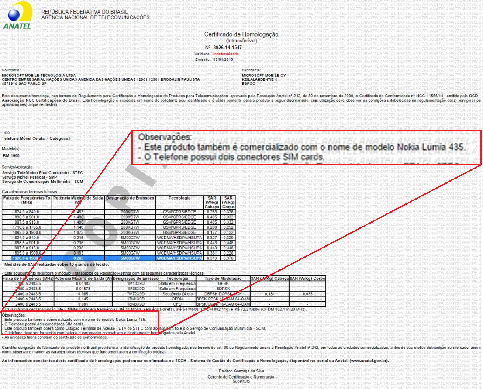Click the power value '1,148'
Viewport: 483px width, 389px height.
(x=78, y=227)
